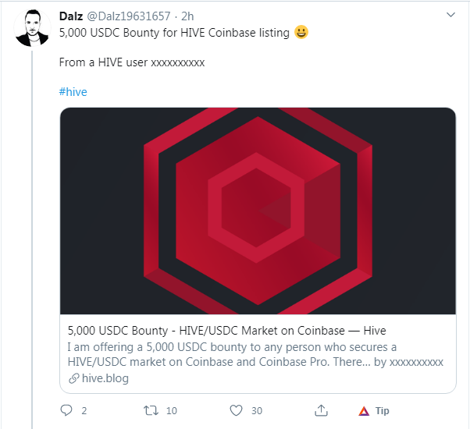Viewport: 470px width, 429px height.
Task: Like the tweet with heart icon
Action: point(236,410)
